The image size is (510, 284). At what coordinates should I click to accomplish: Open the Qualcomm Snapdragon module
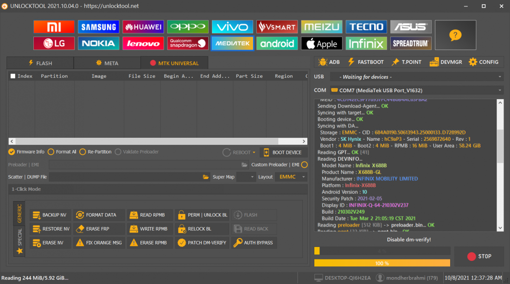[188, 43]
